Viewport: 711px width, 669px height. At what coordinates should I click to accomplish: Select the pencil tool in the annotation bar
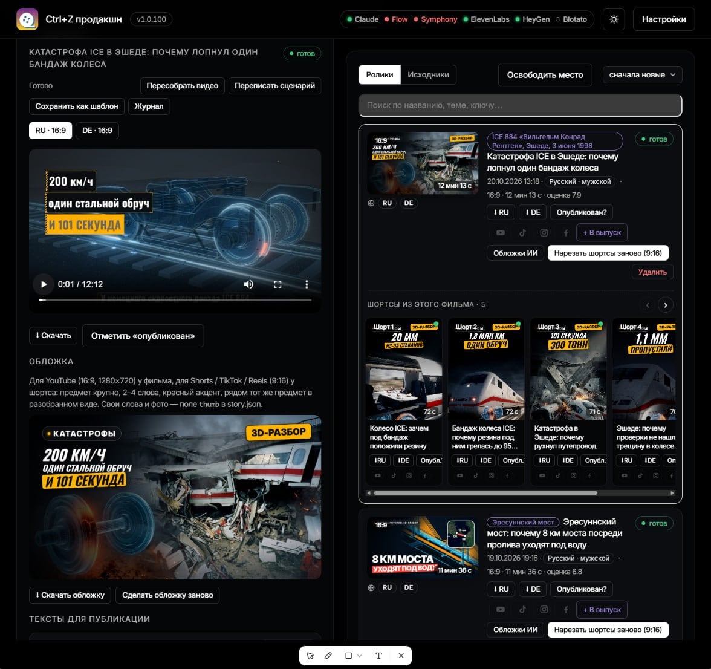328,656
